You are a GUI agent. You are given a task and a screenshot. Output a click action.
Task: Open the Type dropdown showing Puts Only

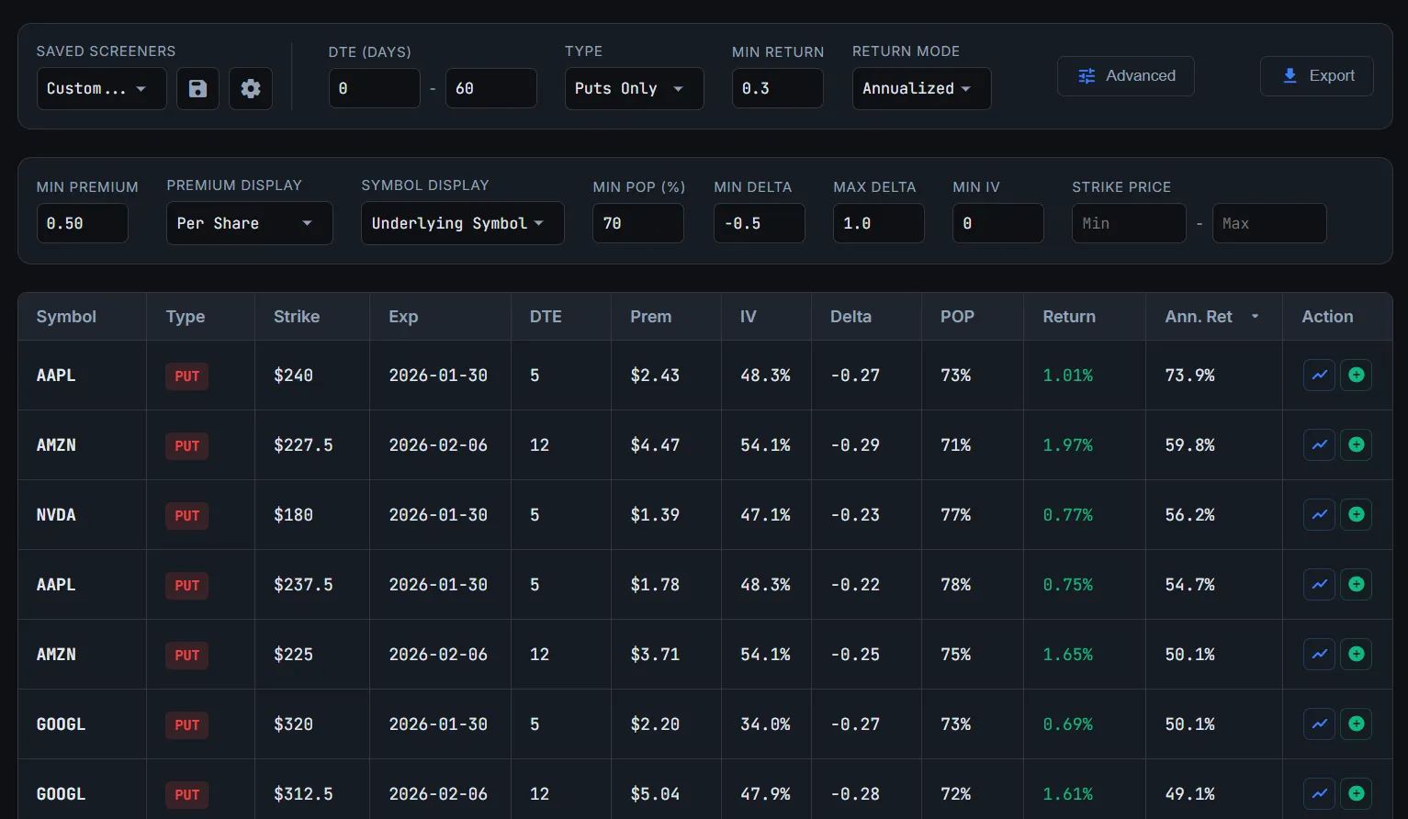[x=634, y=88]
